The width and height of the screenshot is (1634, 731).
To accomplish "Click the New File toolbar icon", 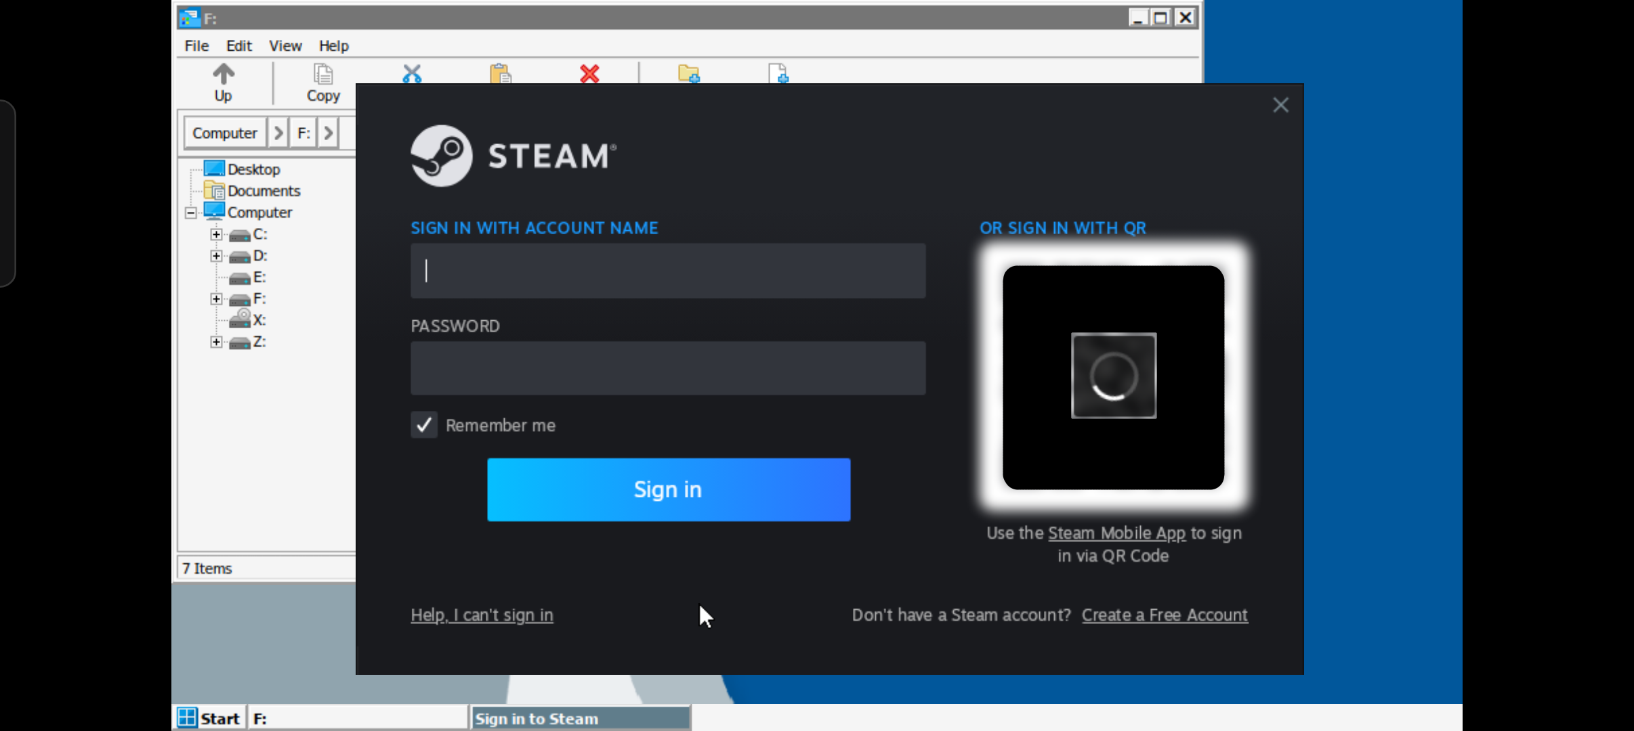I will click(x=778, y=74).
